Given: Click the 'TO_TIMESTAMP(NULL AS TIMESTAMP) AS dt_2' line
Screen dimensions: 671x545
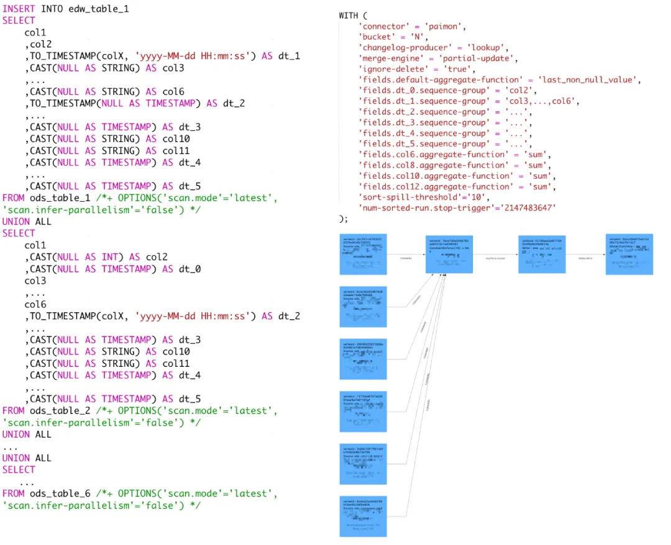Looking at the screenshot, I should [x=135, y=104].
